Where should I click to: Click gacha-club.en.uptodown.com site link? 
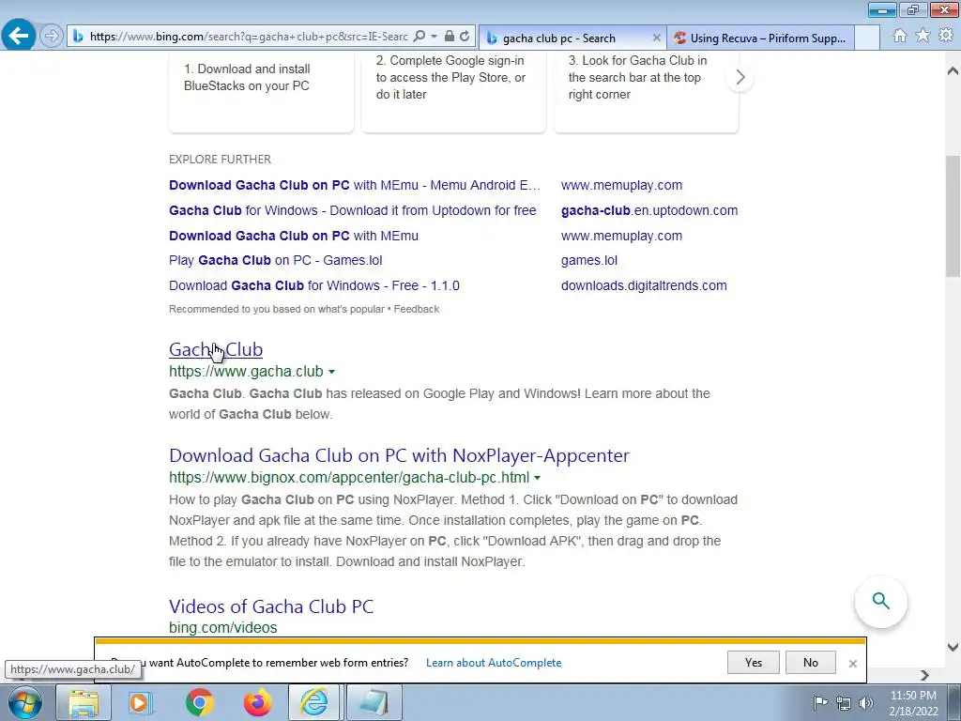pyautogui.click(x=649, y=210)
